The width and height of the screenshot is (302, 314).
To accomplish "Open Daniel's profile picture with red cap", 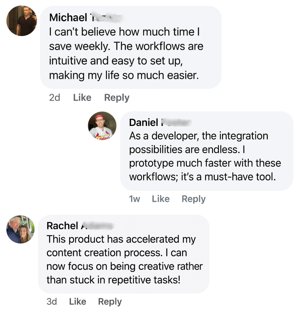I will [x=102, y=125].
